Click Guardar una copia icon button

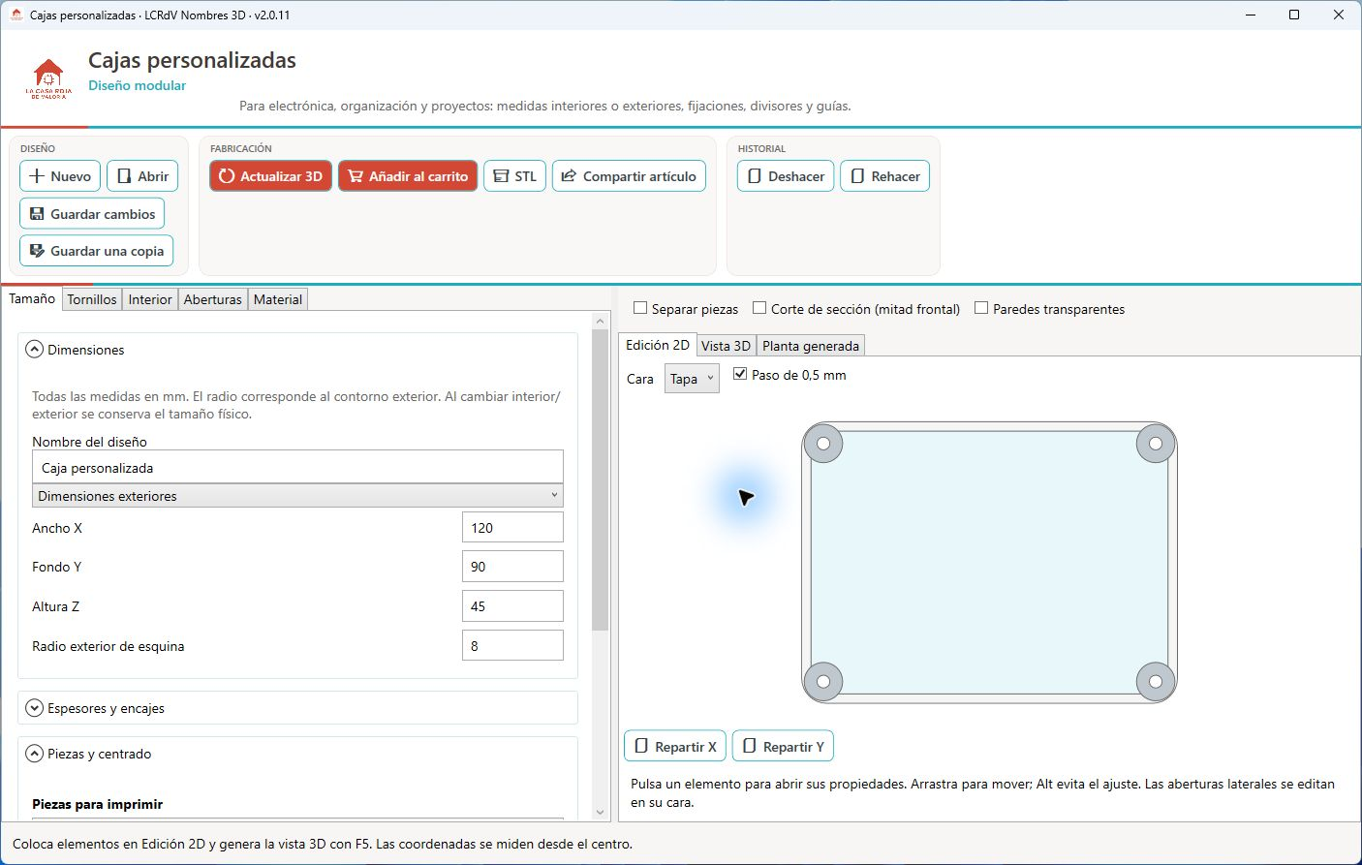click(x=97, y=251)
